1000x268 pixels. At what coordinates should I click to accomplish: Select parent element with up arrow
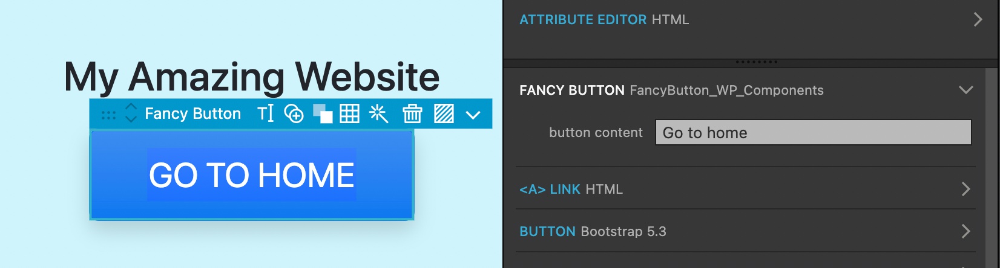click(131, 107)
